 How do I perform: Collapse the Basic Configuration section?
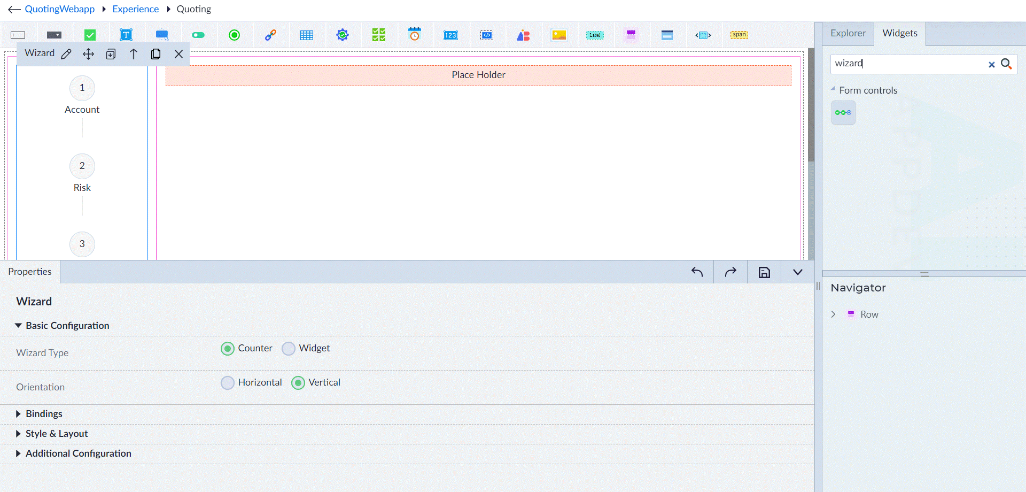(19, 326)
